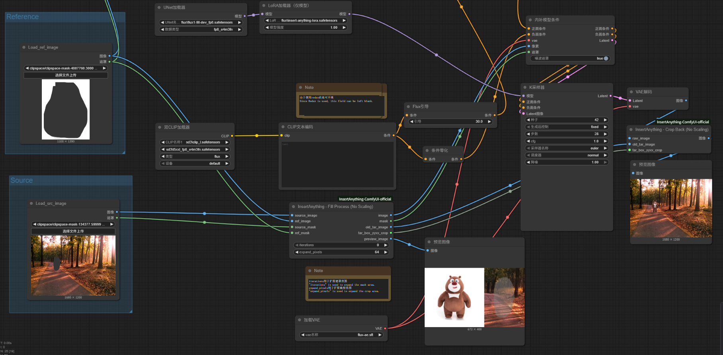Image resolution: width=723 pixels, height=355 pixels.
Task: Click 选择文件上传 in the Load_src_image node
Action: (73, 231)
